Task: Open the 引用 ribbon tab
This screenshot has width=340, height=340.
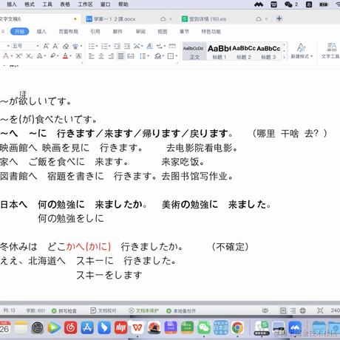Action: pyautogui.click(x=95, y=32)
